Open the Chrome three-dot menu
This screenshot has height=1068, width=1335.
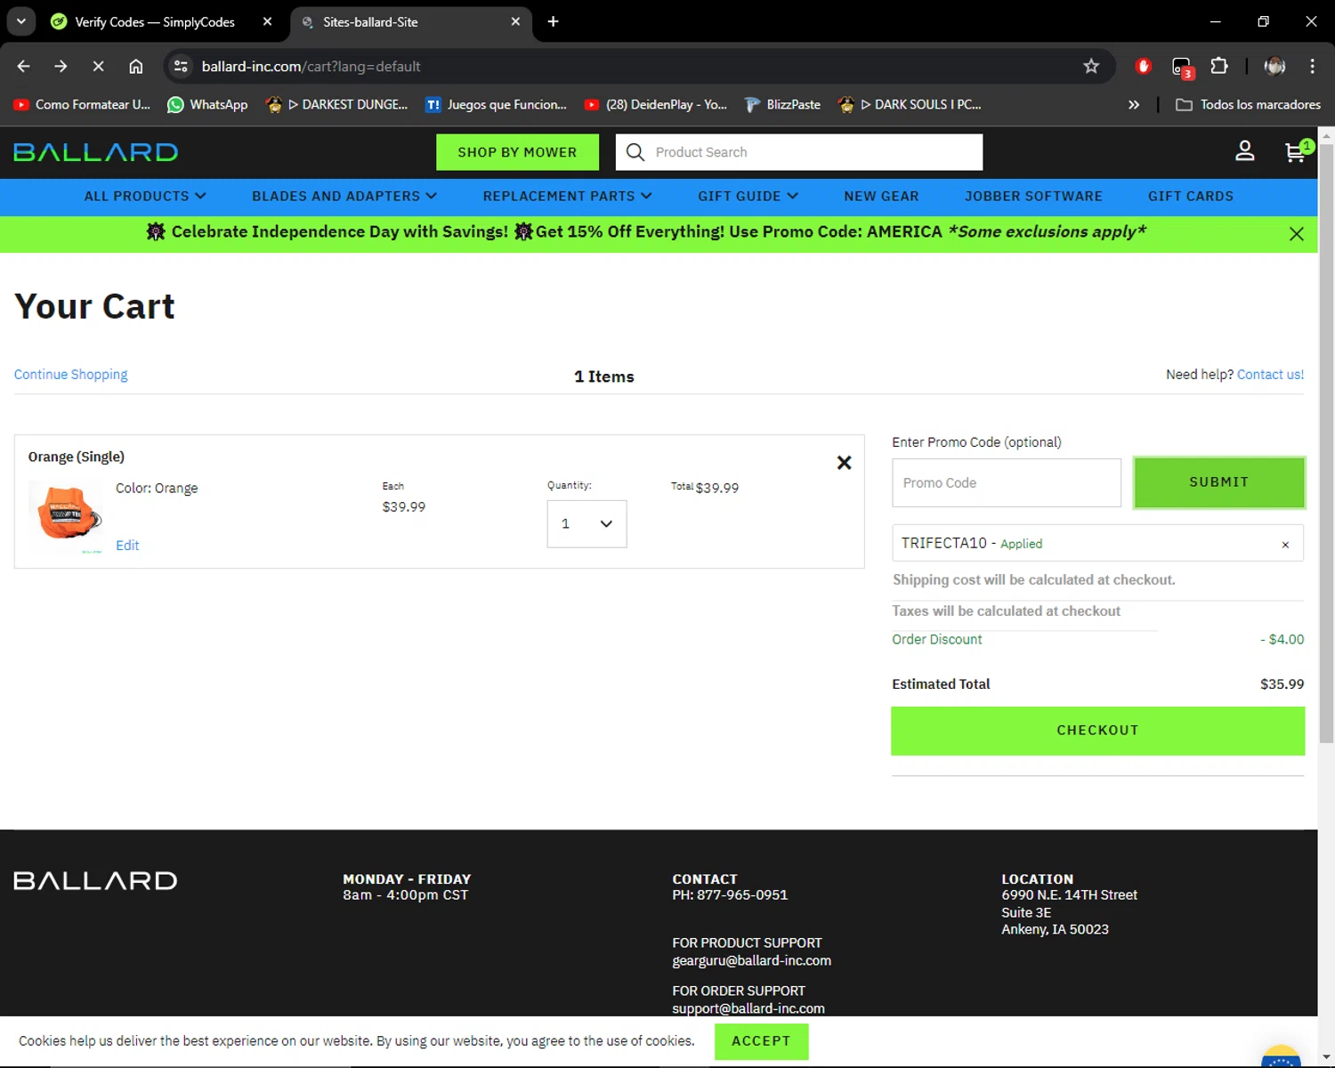click(x=1312, y=66)
